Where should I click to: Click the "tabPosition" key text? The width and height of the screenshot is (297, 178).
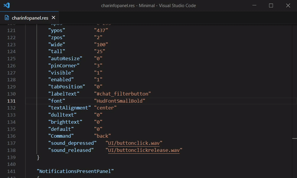pyautogui.click(x=67, y=87)
